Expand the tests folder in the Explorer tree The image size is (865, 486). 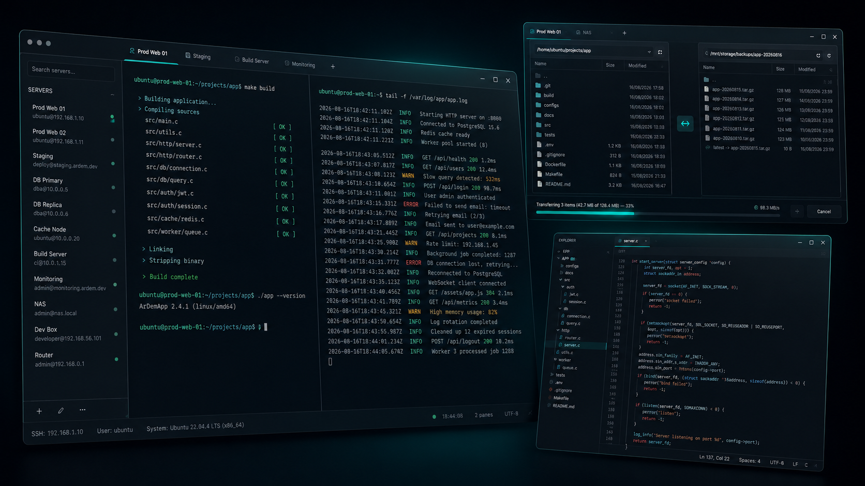552,374
